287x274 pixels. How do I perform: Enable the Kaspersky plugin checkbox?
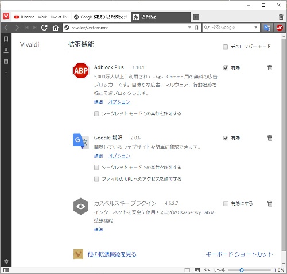pyautogui.click(x=226, y=203)
